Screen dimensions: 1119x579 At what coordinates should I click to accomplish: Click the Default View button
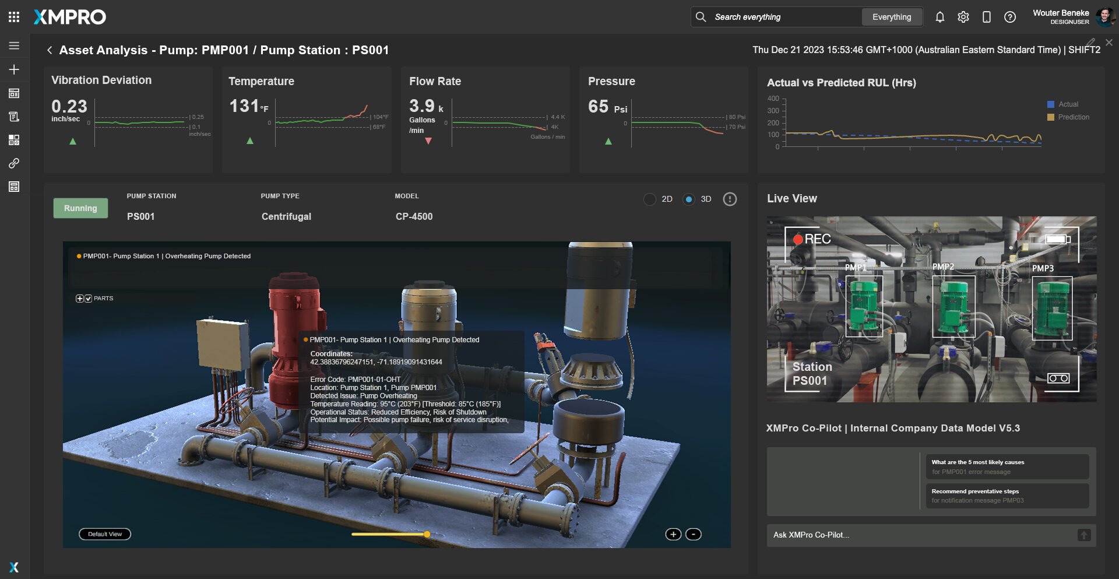tap(105, 534)
